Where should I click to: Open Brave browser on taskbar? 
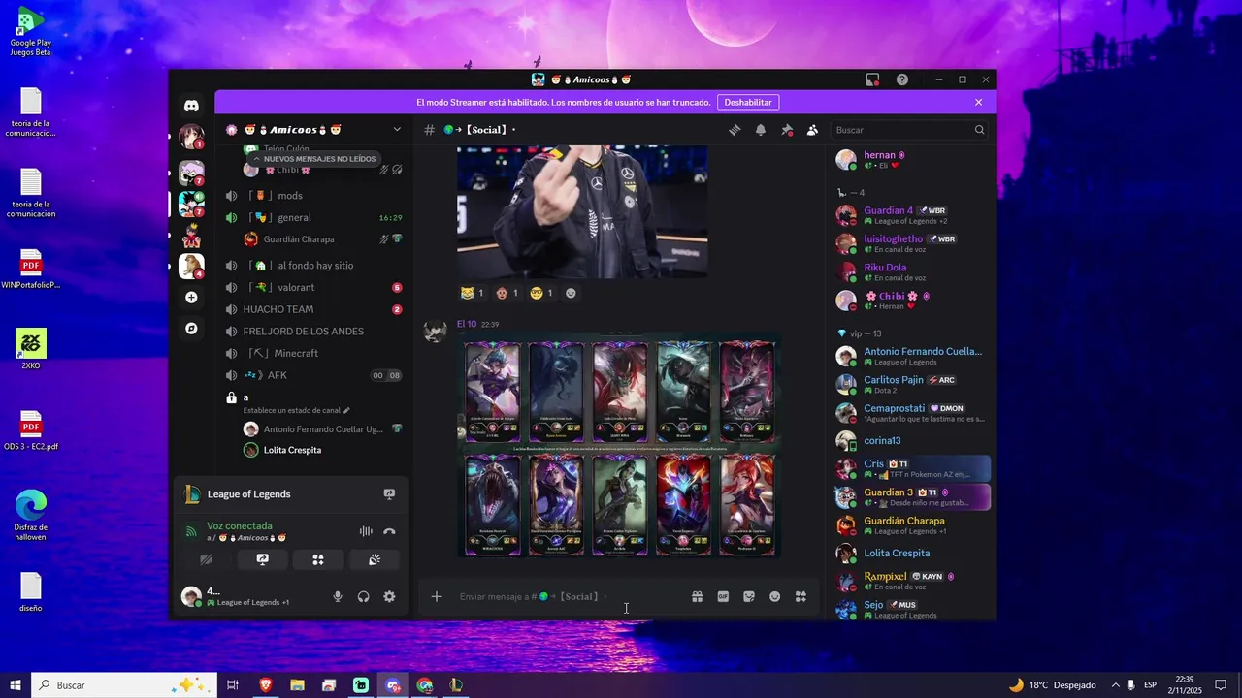(x=266, y=685)
